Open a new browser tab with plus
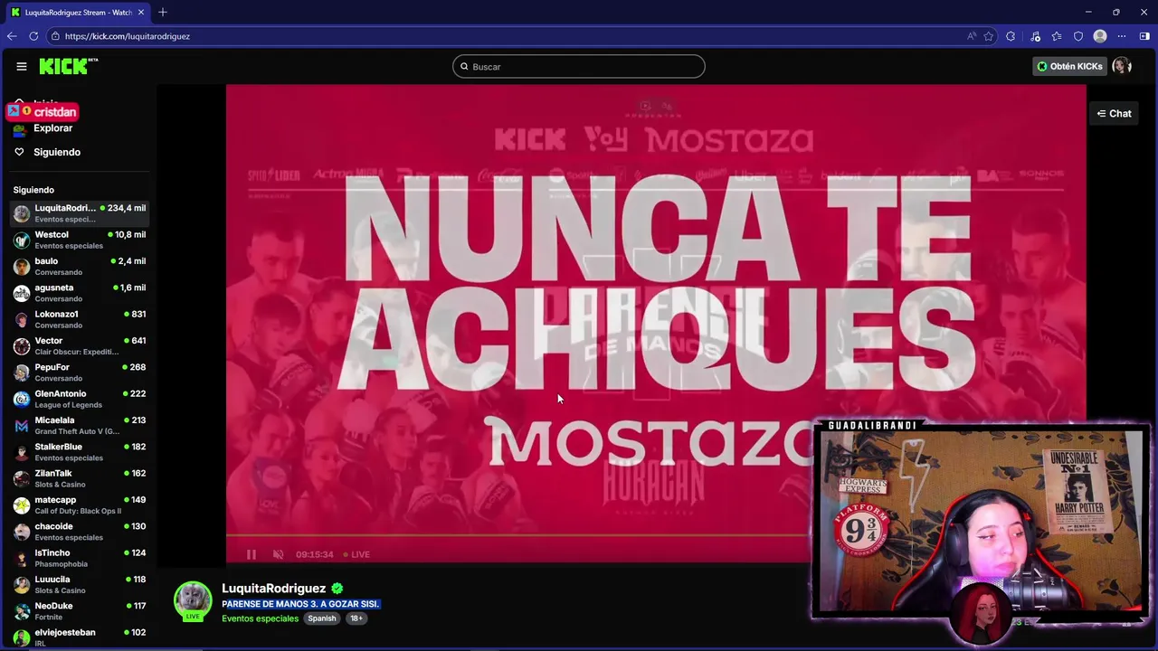1158x651 pixels. pos(163,12)
